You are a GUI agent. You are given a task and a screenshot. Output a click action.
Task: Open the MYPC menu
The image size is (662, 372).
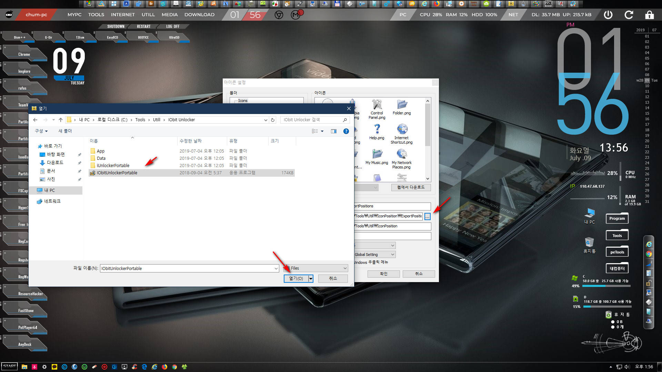point(74,15)
